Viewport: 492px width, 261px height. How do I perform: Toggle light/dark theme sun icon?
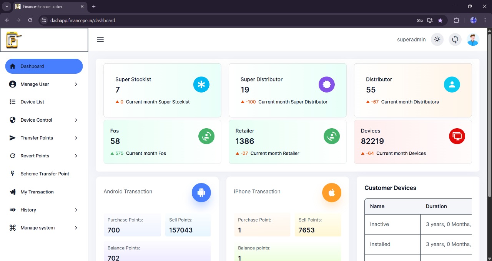point(437,40)
